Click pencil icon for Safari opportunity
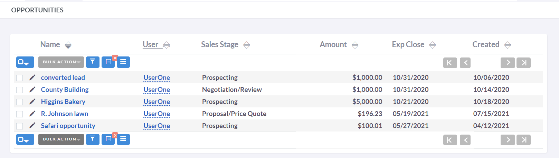This screenshot has width=559, height=158. click(x=32, y=126)
